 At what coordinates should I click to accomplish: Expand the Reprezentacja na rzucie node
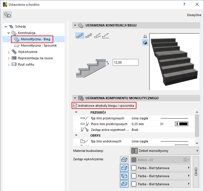click(9, 58)
